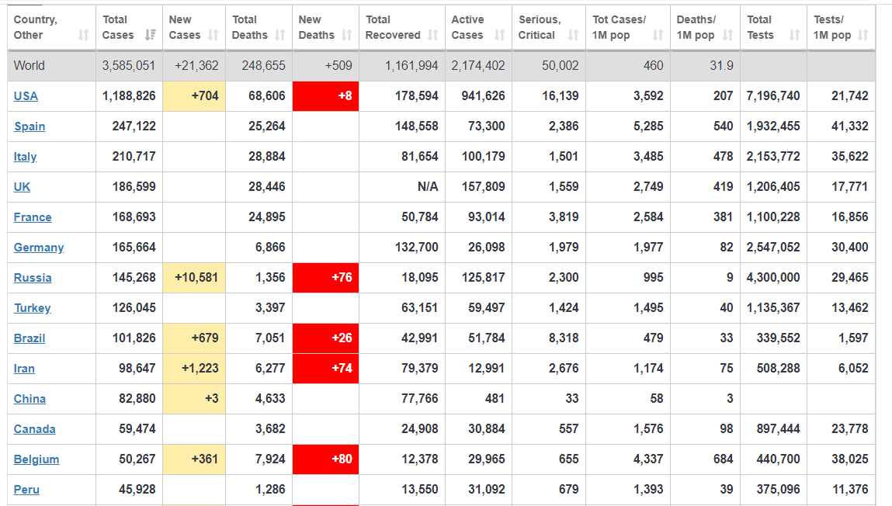Open the Italy country link

[25, 157]
